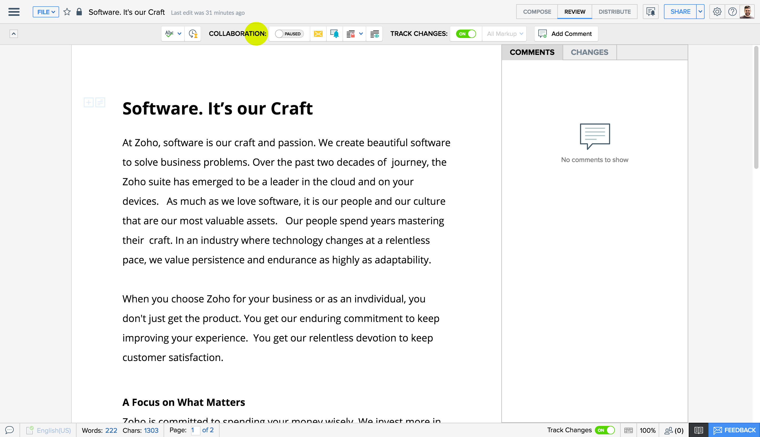
Task: Click the user profile avatar icon
Action: coord(747,12)
